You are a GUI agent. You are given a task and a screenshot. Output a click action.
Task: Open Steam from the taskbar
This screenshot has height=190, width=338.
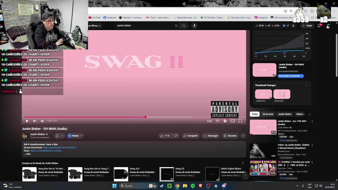[161, 186]
